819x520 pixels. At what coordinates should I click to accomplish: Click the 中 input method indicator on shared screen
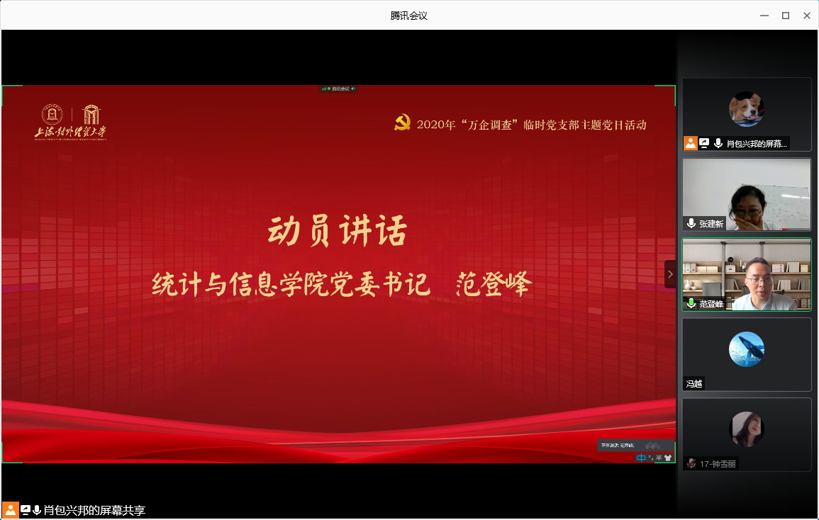coord(641,458)
